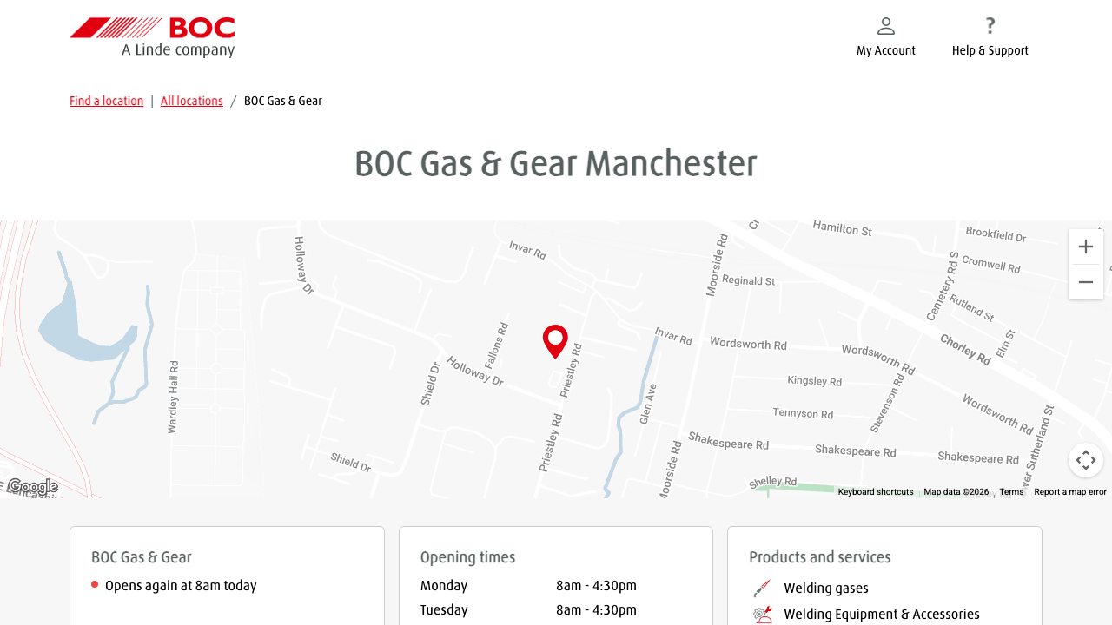Click the Welding Equipment & Accessories gear icon
Screen dimensions: 1112x625
(762, 614)
